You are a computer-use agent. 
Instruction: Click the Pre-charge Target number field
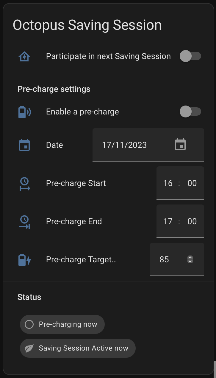[x=177, y=259]
